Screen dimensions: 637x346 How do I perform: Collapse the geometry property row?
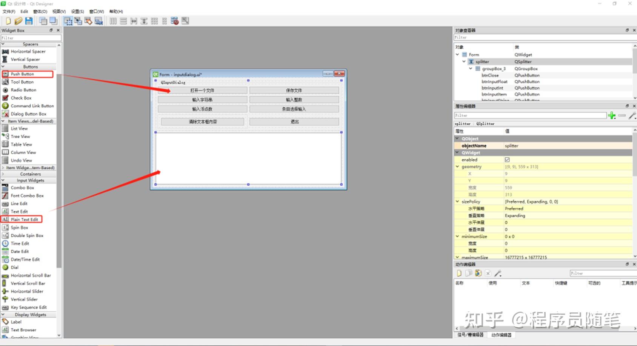(457, 166)
